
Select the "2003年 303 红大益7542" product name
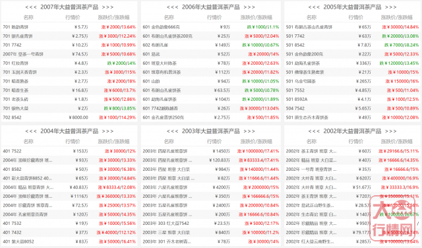(x=166, y=224)
